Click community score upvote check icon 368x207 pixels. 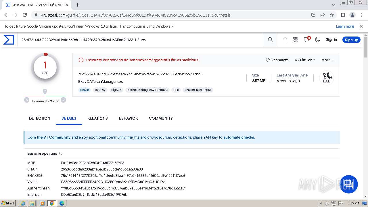63,100
